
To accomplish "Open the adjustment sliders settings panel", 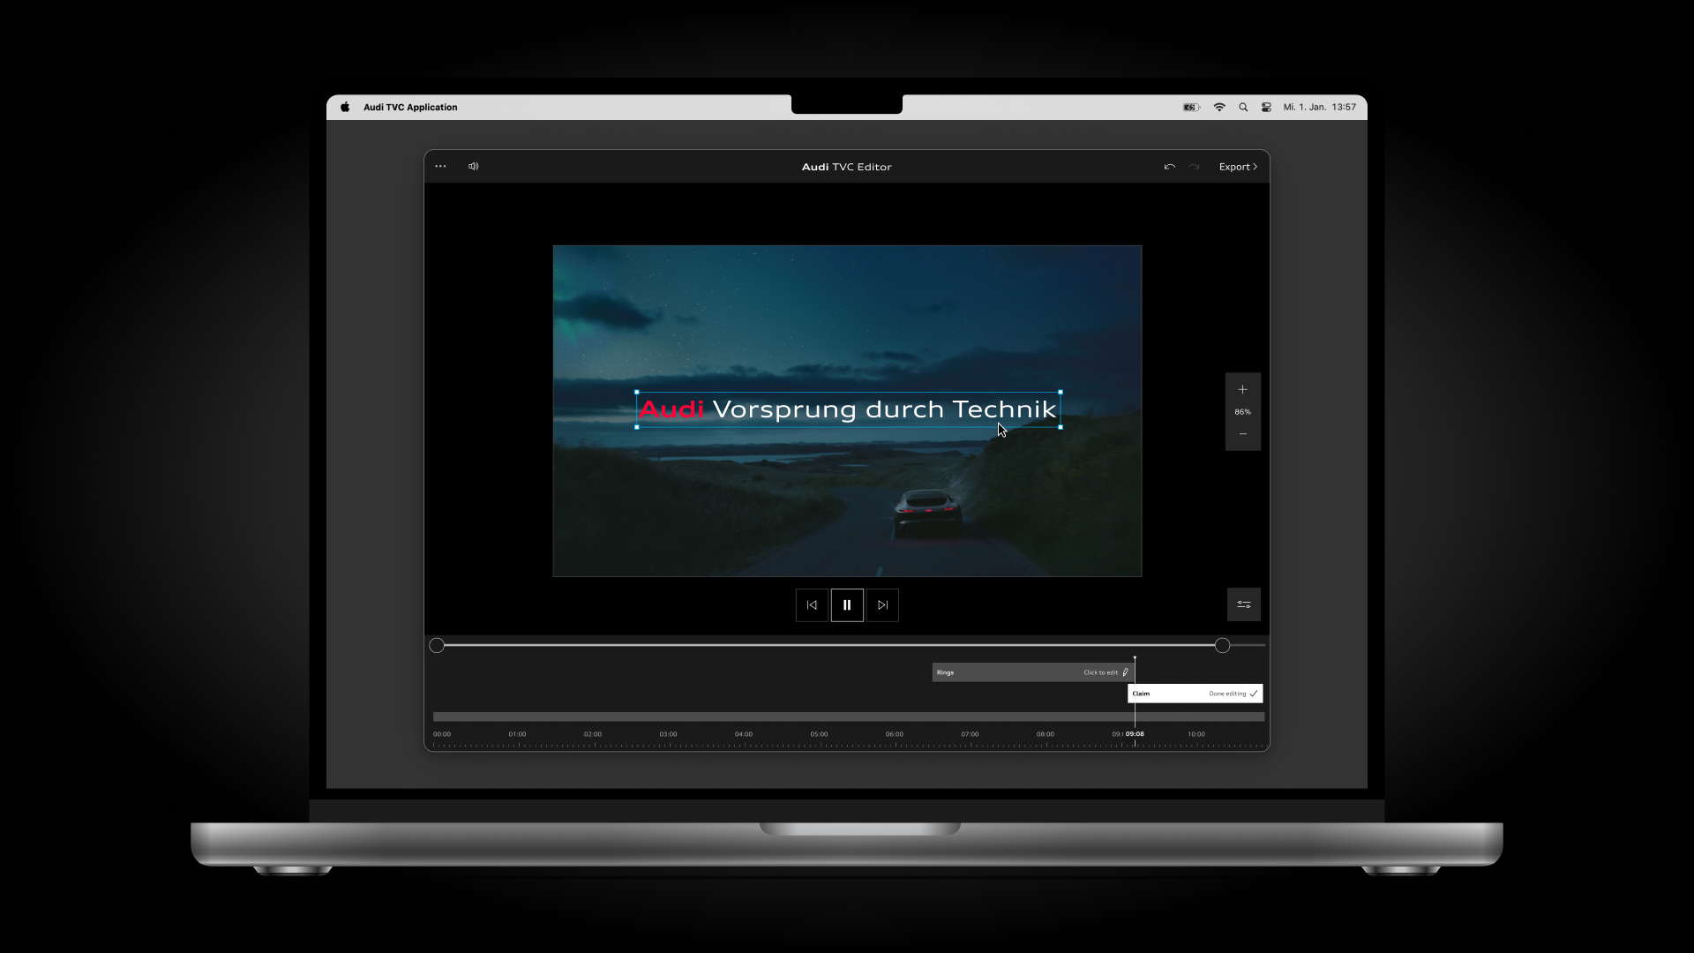I will pyautogui.click(x=1243, y=604).
